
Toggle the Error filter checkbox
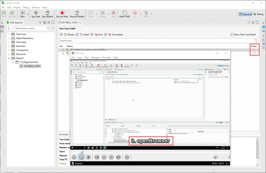pyautogui.click(x=92, y=35)
